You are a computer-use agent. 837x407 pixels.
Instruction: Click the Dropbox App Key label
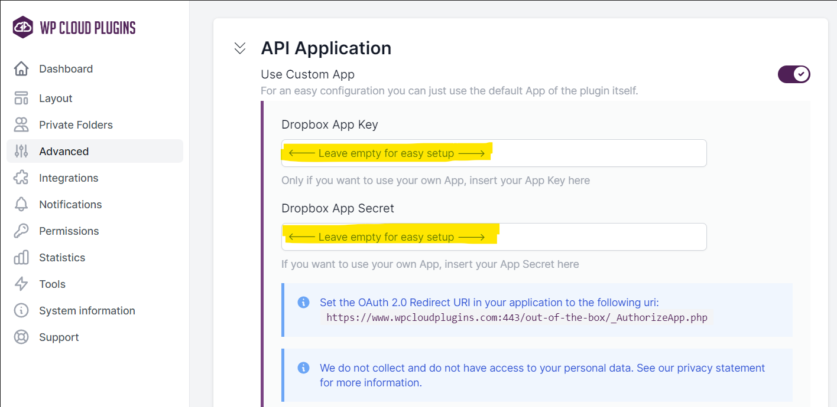coord(330,124)
